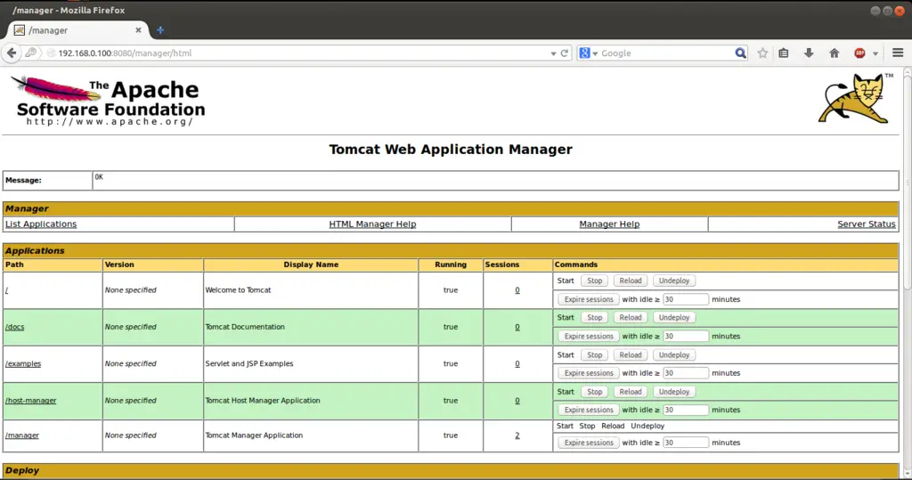View the 2 sessions for /manager
Screen dimensions: 912x480
coord(517,435)
